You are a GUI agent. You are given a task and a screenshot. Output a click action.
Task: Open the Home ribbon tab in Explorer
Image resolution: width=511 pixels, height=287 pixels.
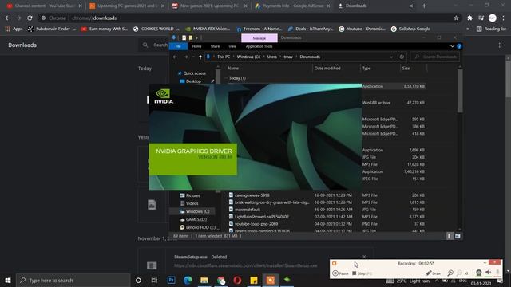point(196,46)
